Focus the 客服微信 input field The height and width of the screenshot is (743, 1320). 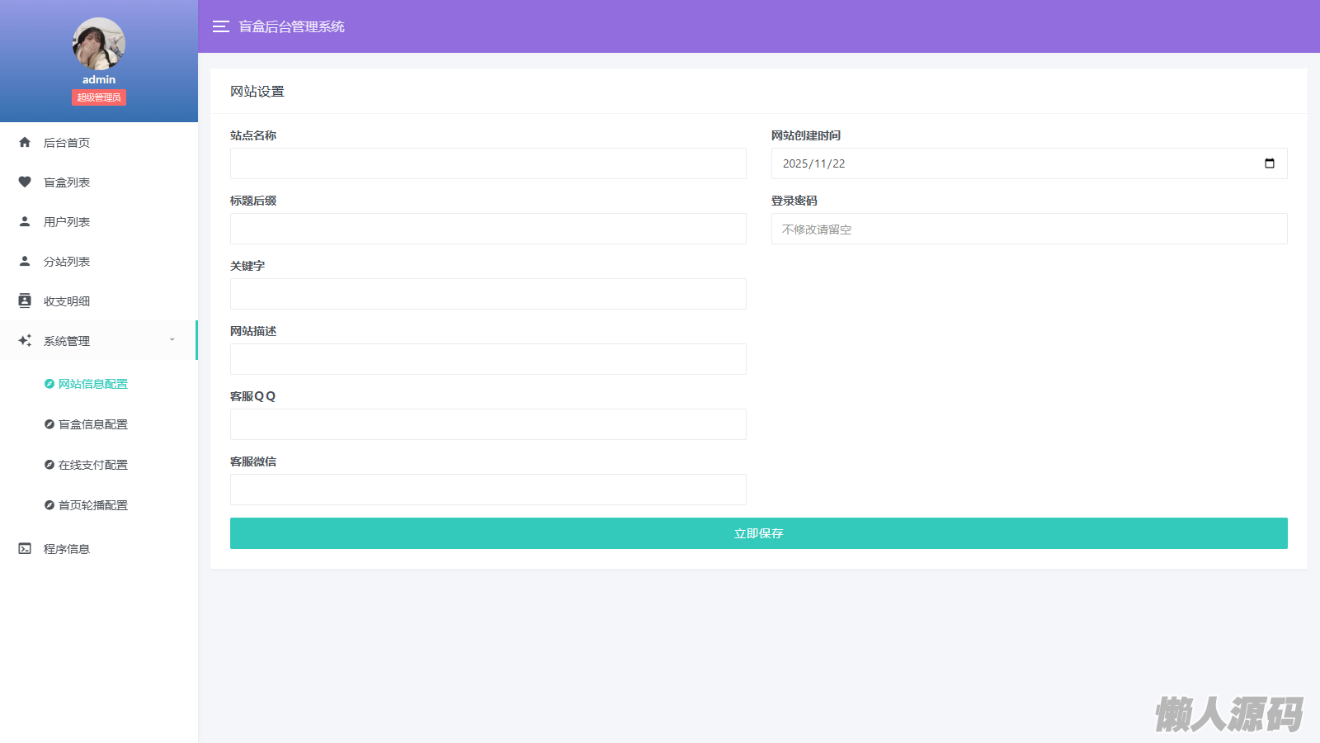tap(488, 490)
